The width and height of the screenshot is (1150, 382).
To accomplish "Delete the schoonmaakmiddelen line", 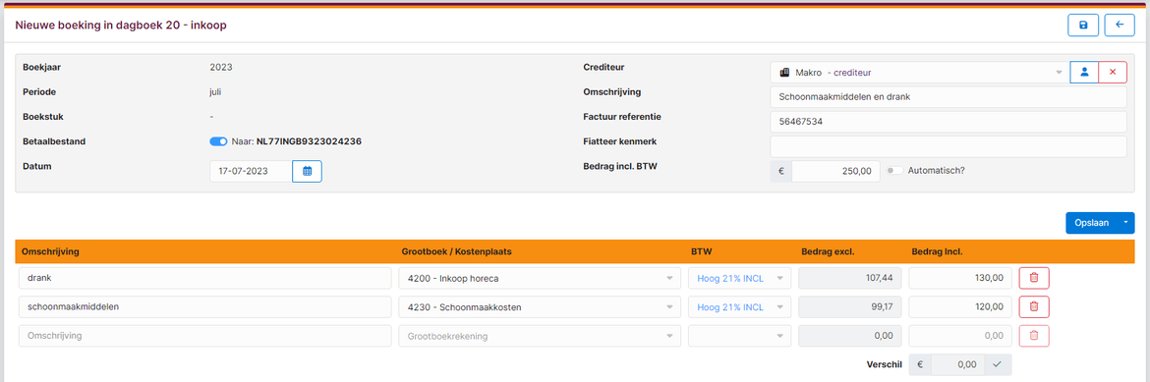I will 1034,307.
